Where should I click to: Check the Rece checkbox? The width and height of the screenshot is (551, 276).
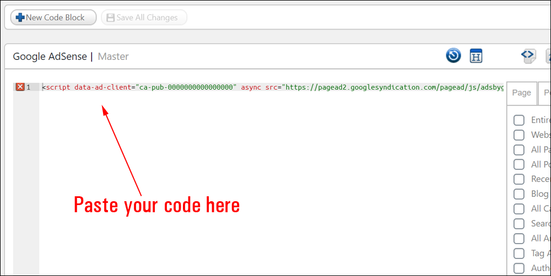pos(518,179)
